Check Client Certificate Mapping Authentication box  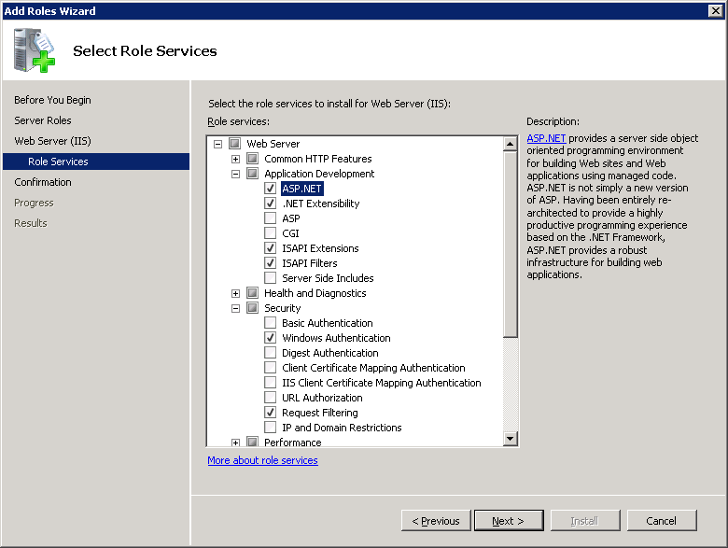pyautogui.click(x=271, y=368)
